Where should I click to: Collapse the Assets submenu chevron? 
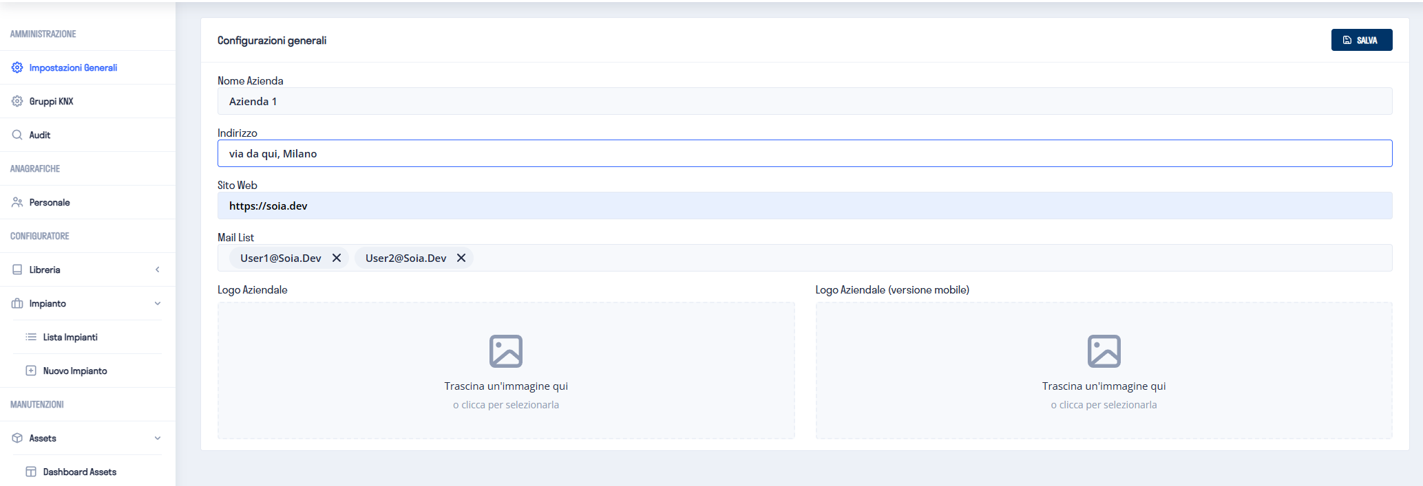click(x=158, y=438)
